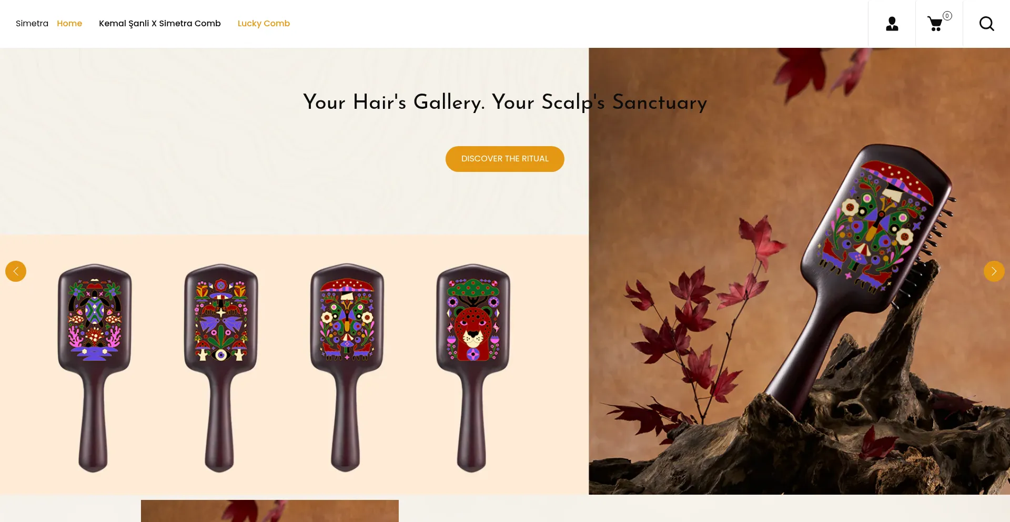Open the Home menu item

pos(69,23)
